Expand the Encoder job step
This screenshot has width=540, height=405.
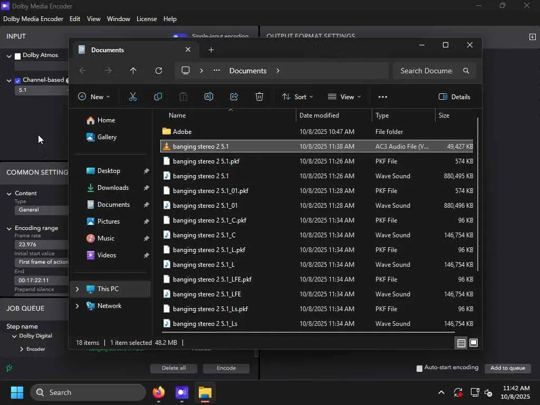(x=22, y=349)
